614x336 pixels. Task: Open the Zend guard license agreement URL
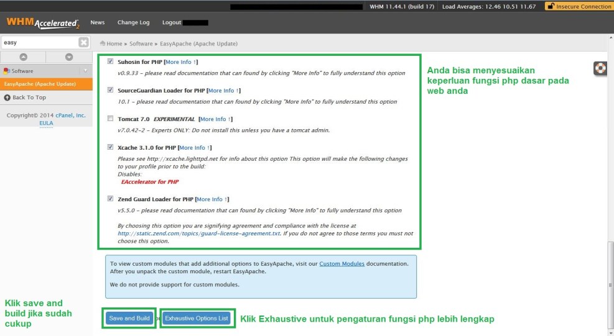pyautogui.click(x=199, y=234)
